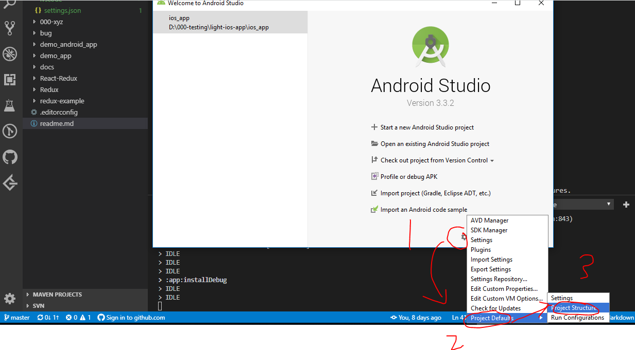Open the terminal selector dropdown in VS Code

[582, 205]
